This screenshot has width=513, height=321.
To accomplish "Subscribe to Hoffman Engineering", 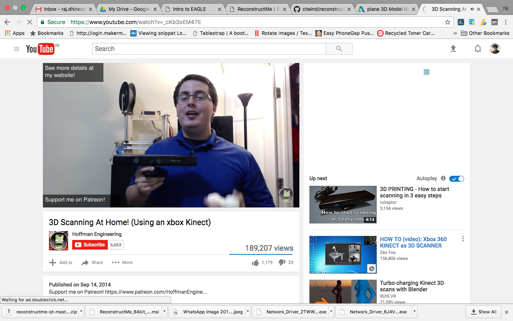I will click(90, 245).
